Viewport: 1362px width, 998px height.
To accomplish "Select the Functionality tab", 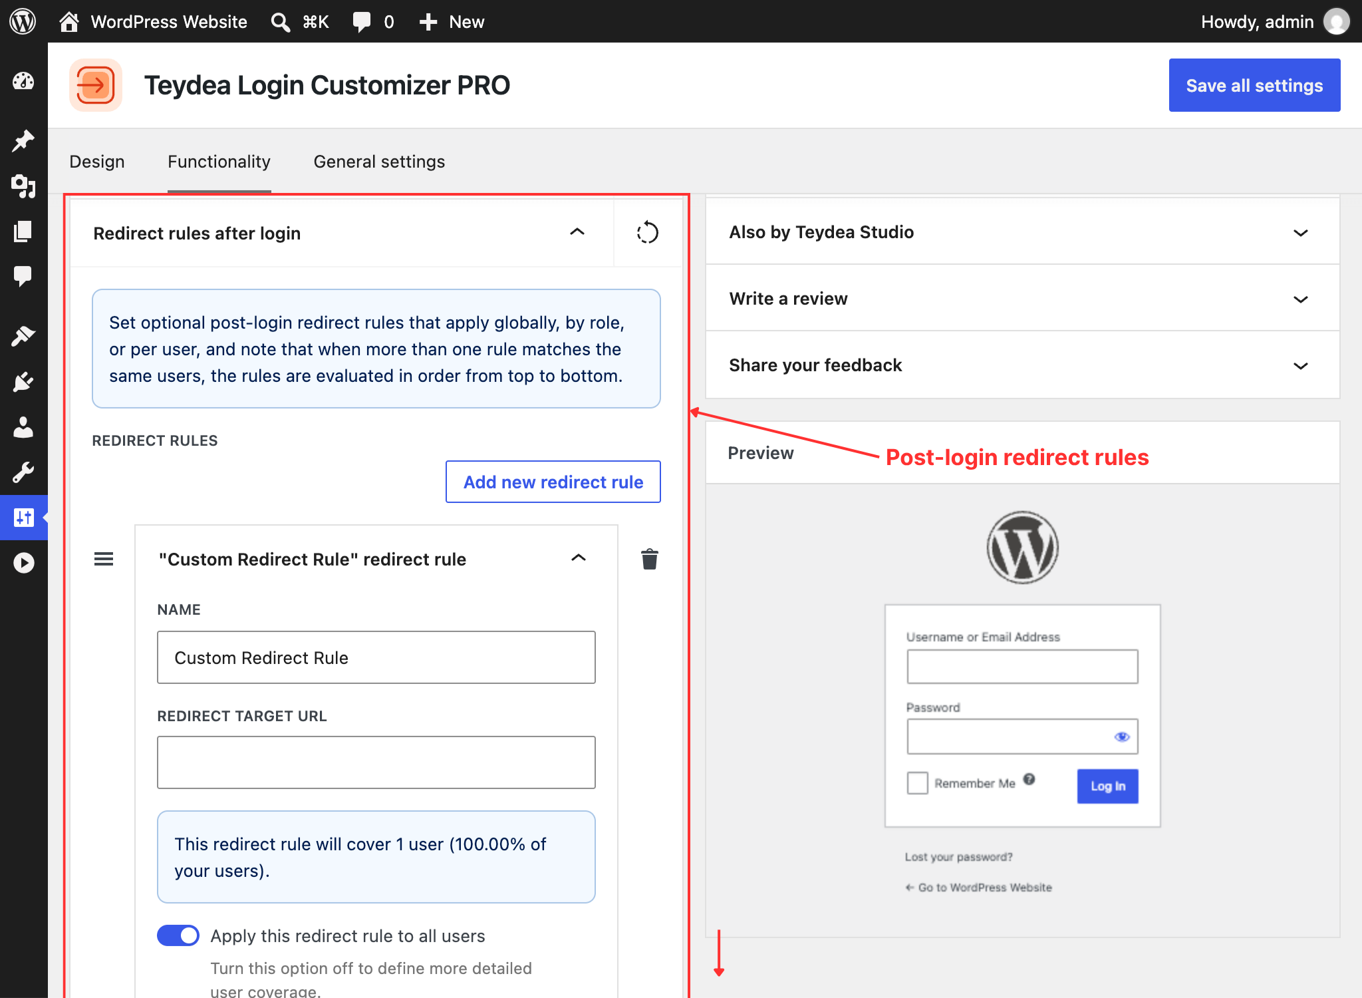I will point(219,162).
